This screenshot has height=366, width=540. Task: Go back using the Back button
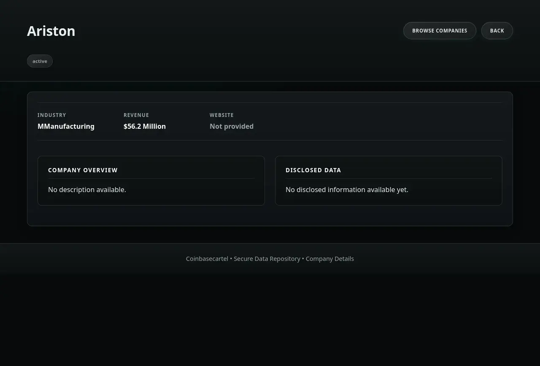point(497,31)
